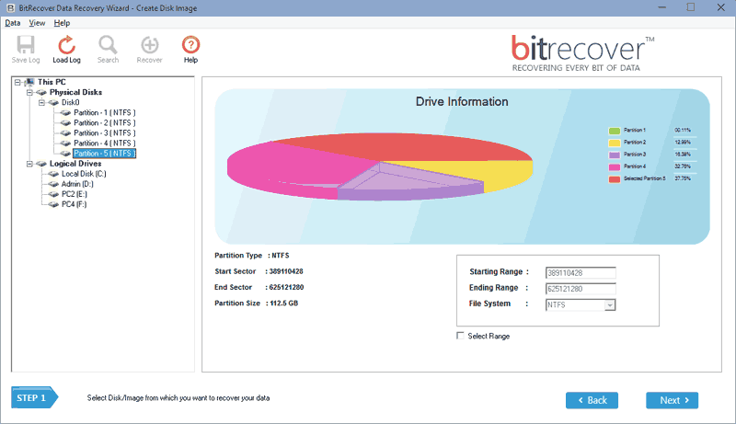736x424 pixels.
Task: Click the Ending Range input field
Action: [x=581, y=289]
